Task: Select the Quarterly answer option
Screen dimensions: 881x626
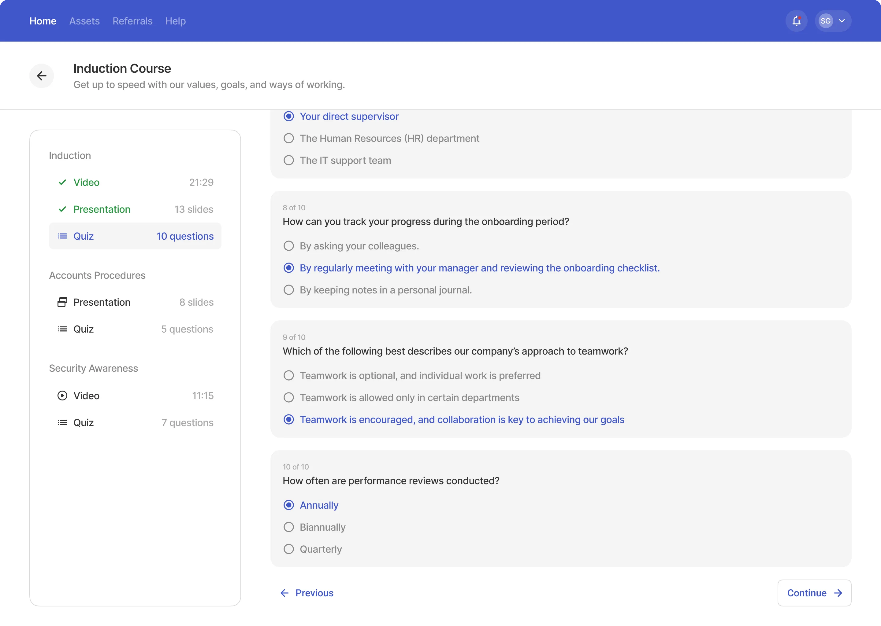Action: coord(288,549)
